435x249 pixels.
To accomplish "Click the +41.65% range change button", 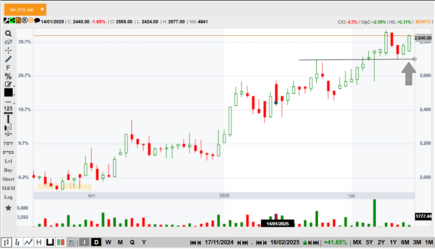I will point(335,242).
